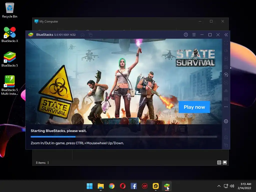Switch My Computer to details view icon
The width and height of the screenshot is (256, 192).
(x=219, y=162)
